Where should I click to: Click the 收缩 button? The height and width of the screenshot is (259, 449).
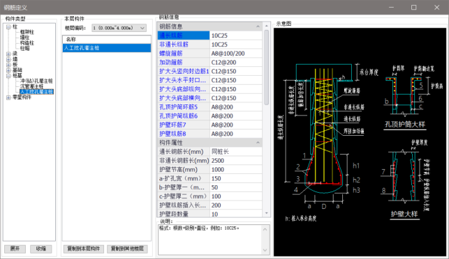point(41,249)
